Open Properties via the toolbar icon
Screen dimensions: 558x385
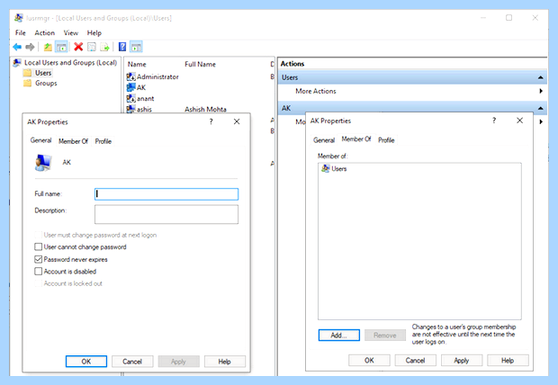tap(92, 47)
